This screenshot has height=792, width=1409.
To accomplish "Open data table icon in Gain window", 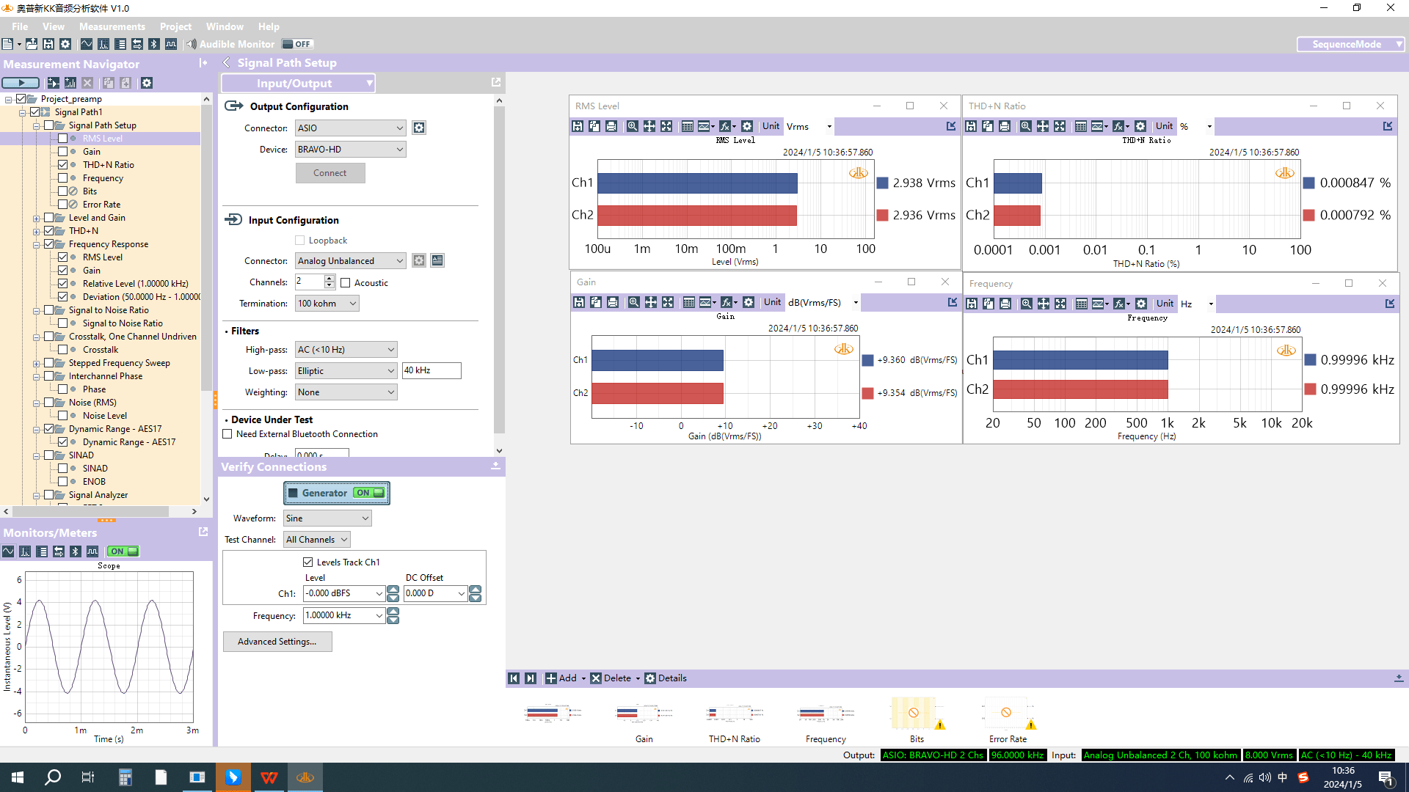I will [x=688, y=302].
